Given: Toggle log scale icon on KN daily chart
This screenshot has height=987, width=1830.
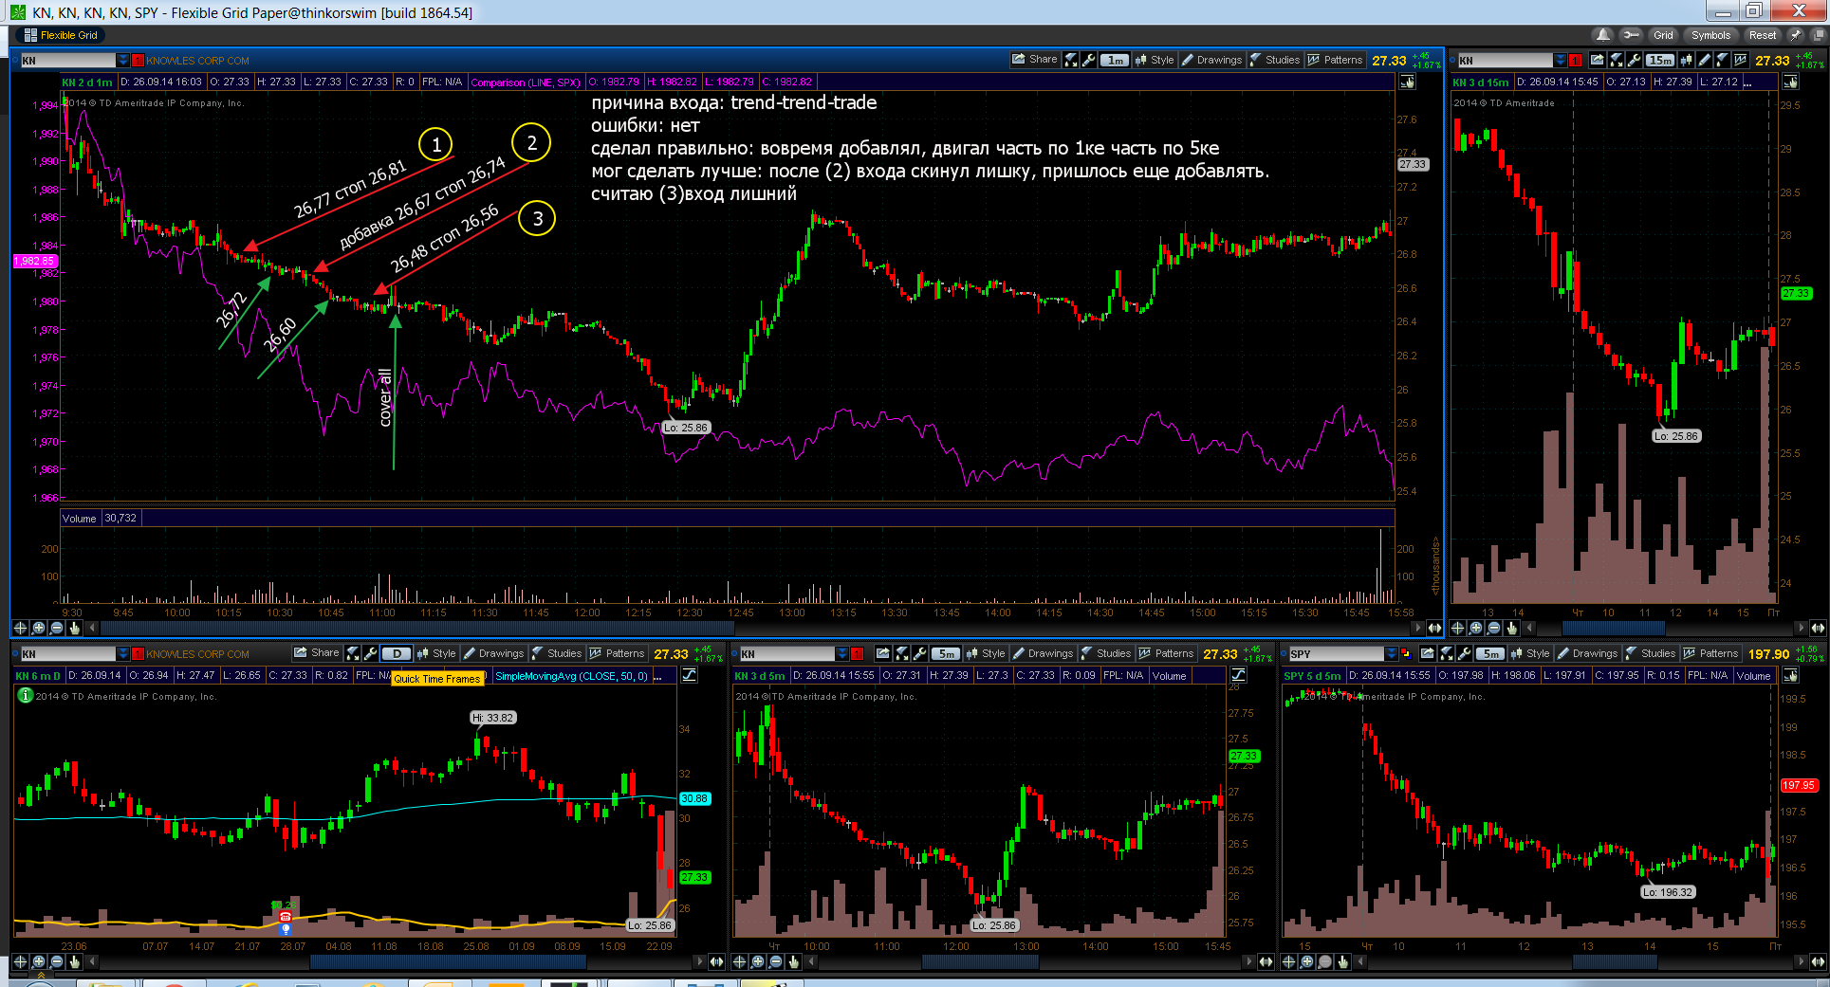Looking at the screenshot, I should tap(690, 675).
